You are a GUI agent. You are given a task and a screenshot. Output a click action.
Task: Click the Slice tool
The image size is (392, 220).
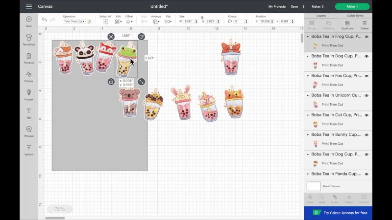(x=310, y=199)
